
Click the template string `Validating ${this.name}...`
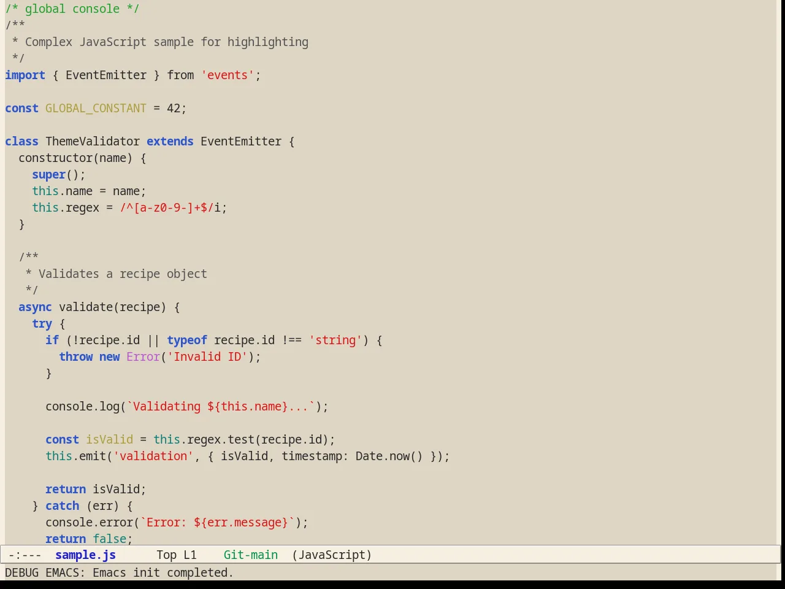(221, 406)
